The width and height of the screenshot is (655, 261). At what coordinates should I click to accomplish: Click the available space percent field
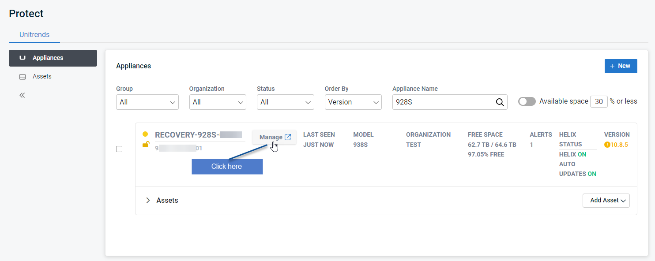[599, 101]
